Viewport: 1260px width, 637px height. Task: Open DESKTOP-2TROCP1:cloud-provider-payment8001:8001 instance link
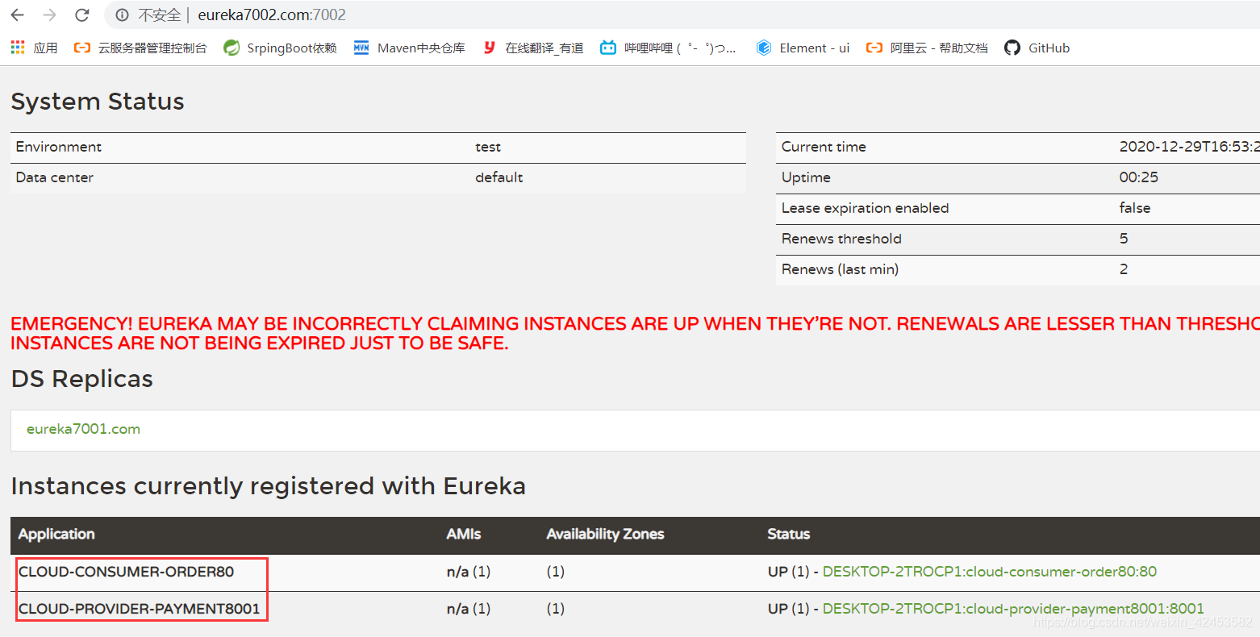coord(1013,608)
